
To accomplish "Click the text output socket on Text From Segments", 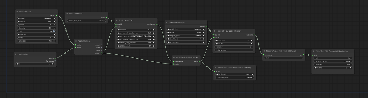I will click(304, 55).
